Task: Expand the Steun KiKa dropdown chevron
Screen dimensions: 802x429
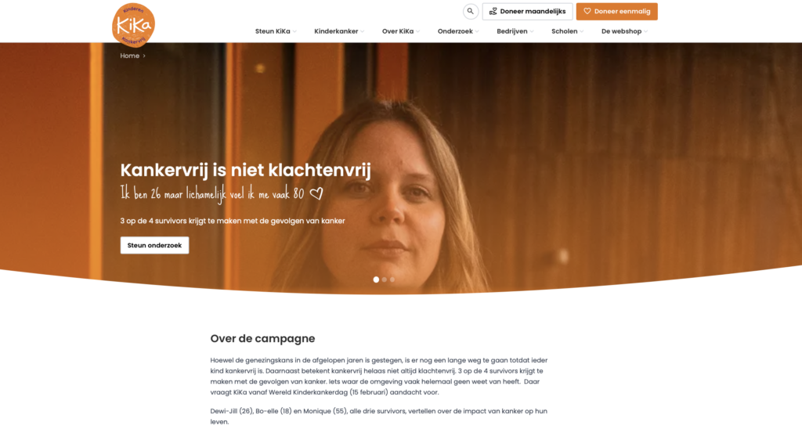Action: pos(294,31)
